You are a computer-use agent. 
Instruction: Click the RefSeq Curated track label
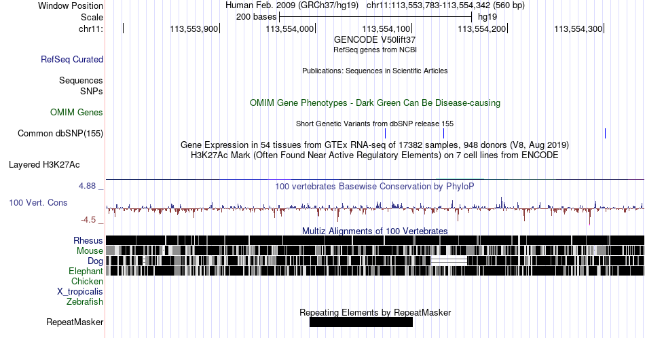tap(72, 59)
